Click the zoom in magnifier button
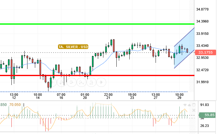 [x=62, y=82]
